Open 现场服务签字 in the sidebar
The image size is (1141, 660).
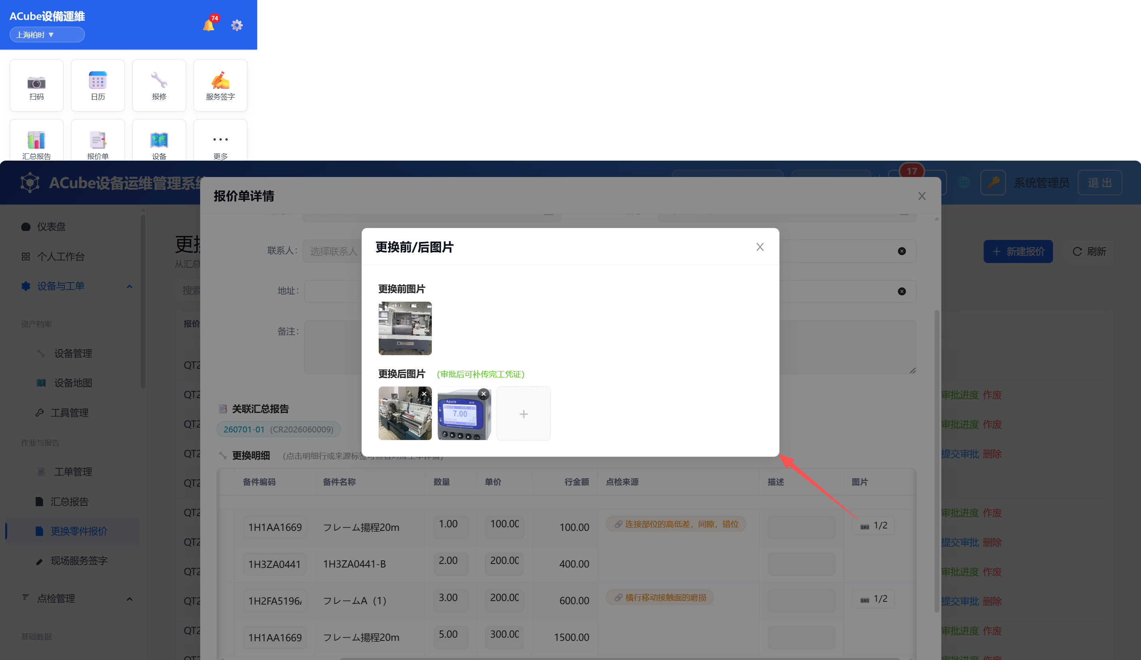(79, 561)
